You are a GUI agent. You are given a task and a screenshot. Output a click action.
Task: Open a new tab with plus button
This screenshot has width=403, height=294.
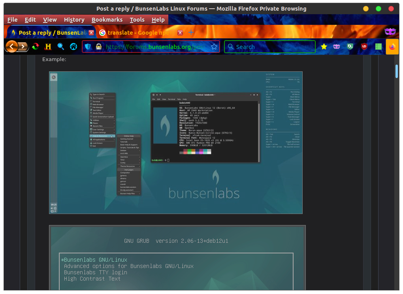[191, 32]
